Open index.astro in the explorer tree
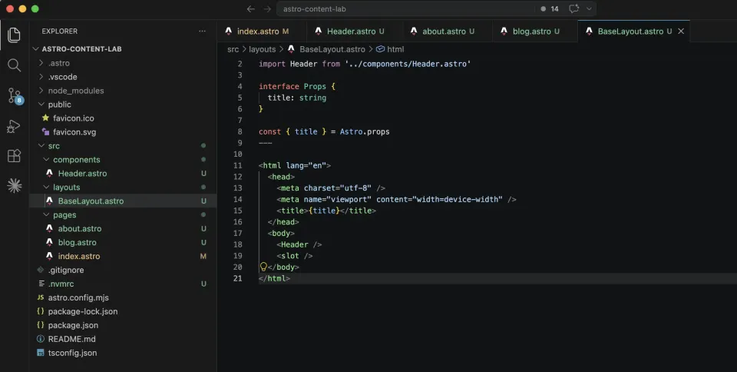Screen dimensions: 737x372 [x=123, y=256]
